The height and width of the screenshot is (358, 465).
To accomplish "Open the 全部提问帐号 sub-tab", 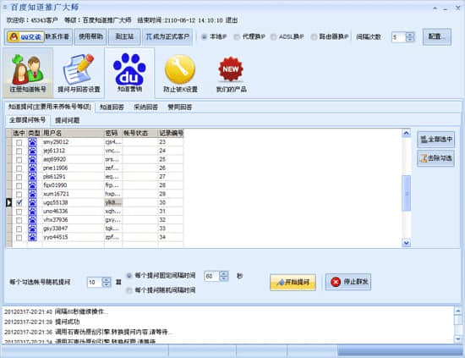I will [27, 120].
